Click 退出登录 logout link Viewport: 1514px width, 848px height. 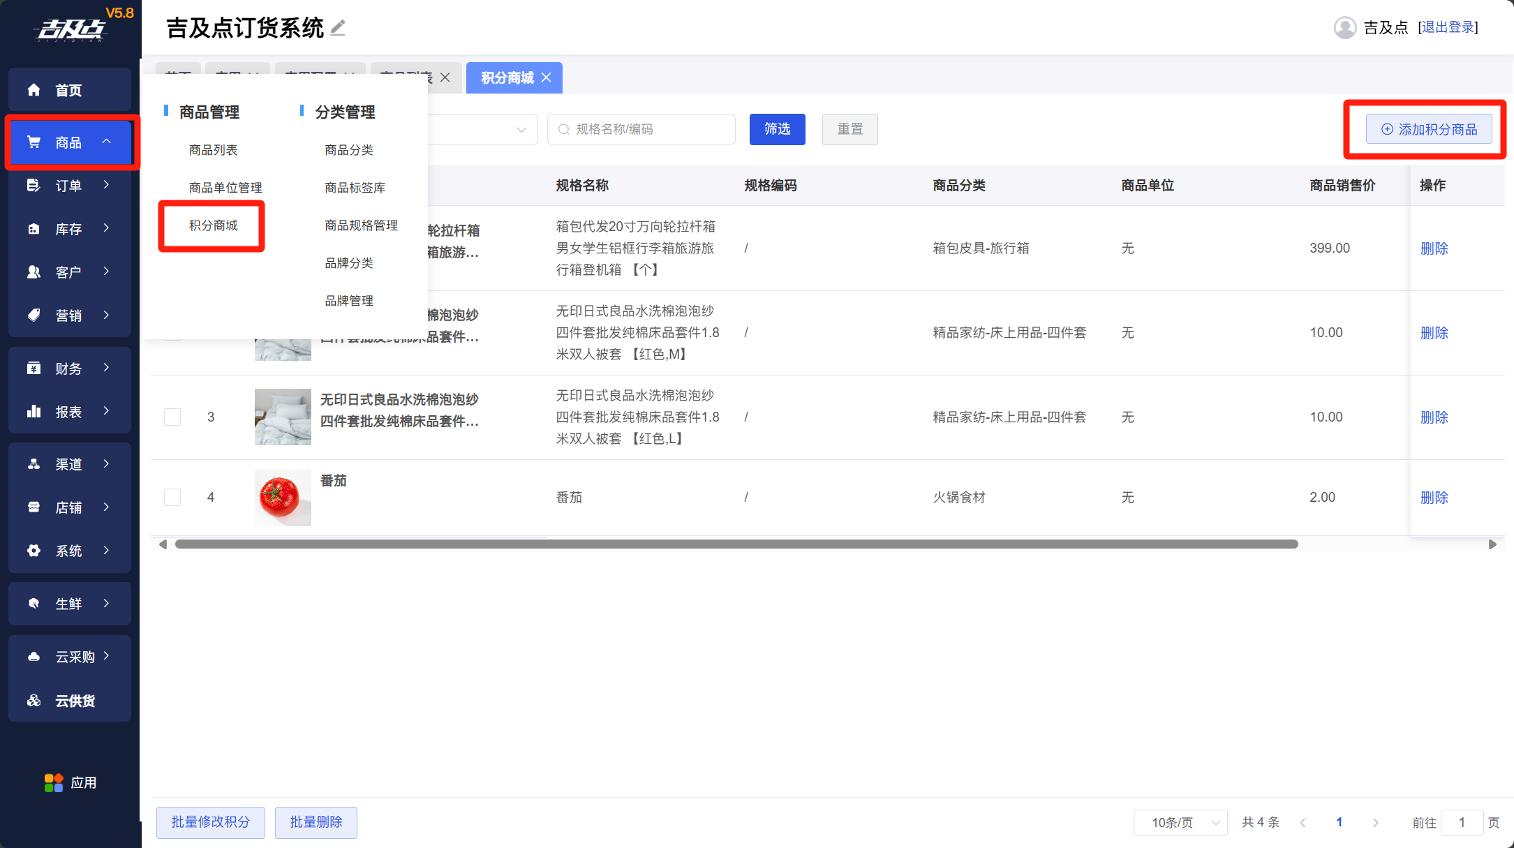click(x=1448, y=27)
